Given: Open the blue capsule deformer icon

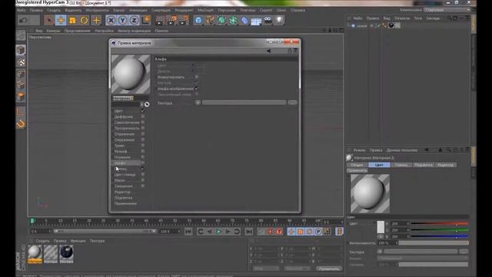Looking at the screenshot, I should [244, 21].
